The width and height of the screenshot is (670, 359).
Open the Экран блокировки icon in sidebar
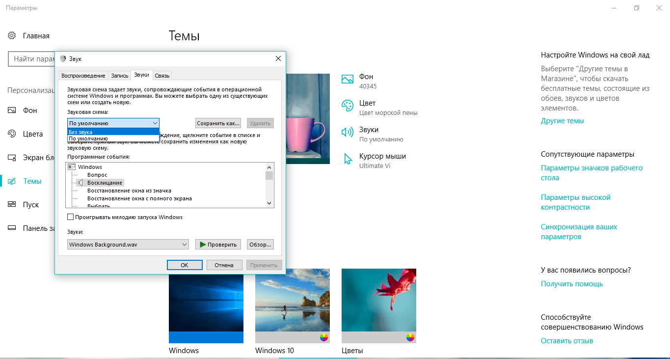pyautogui.click(x=12, y=158)
